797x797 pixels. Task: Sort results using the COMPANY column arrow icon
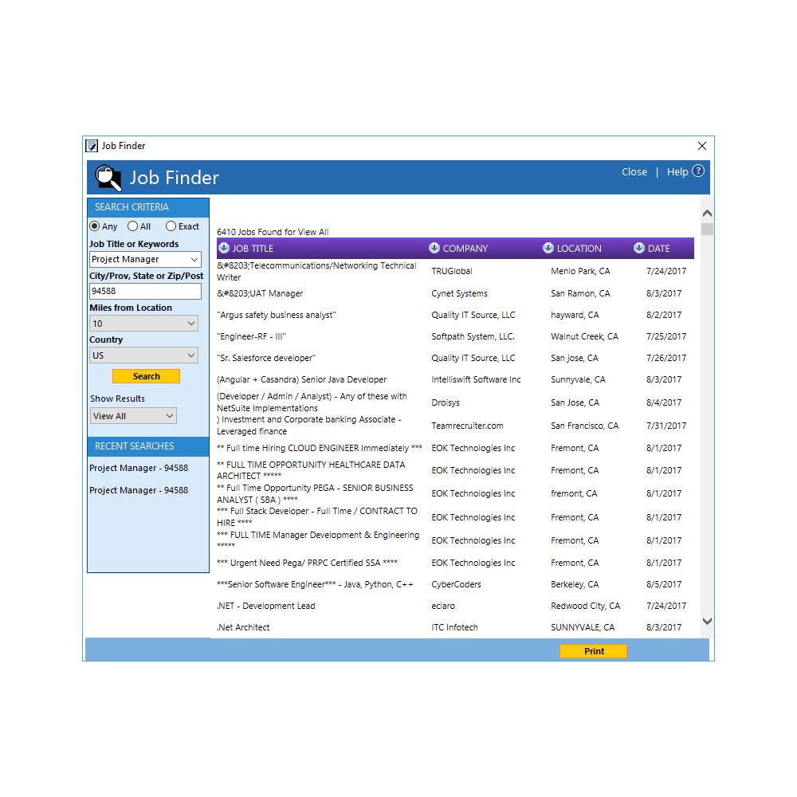[434, 248]
